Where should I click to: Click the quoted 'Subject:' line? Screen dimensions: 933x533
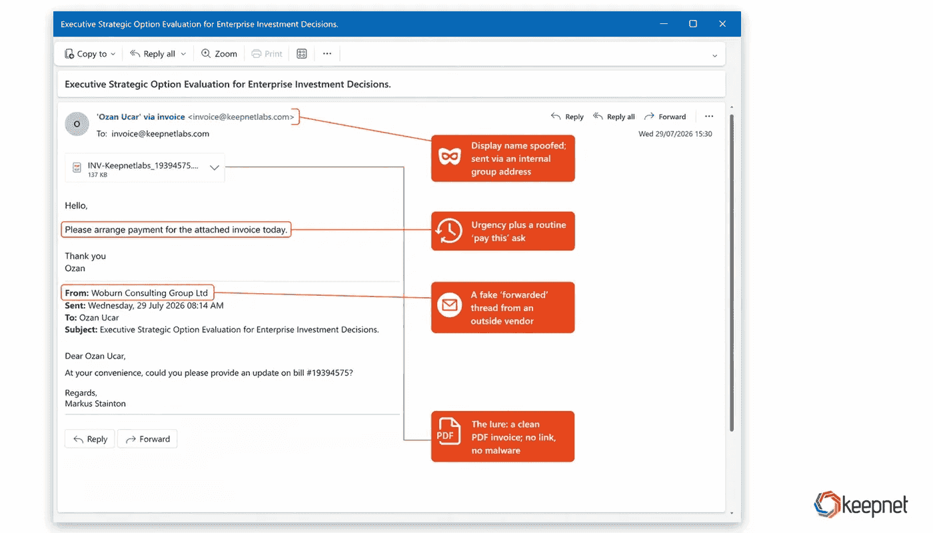222,330
